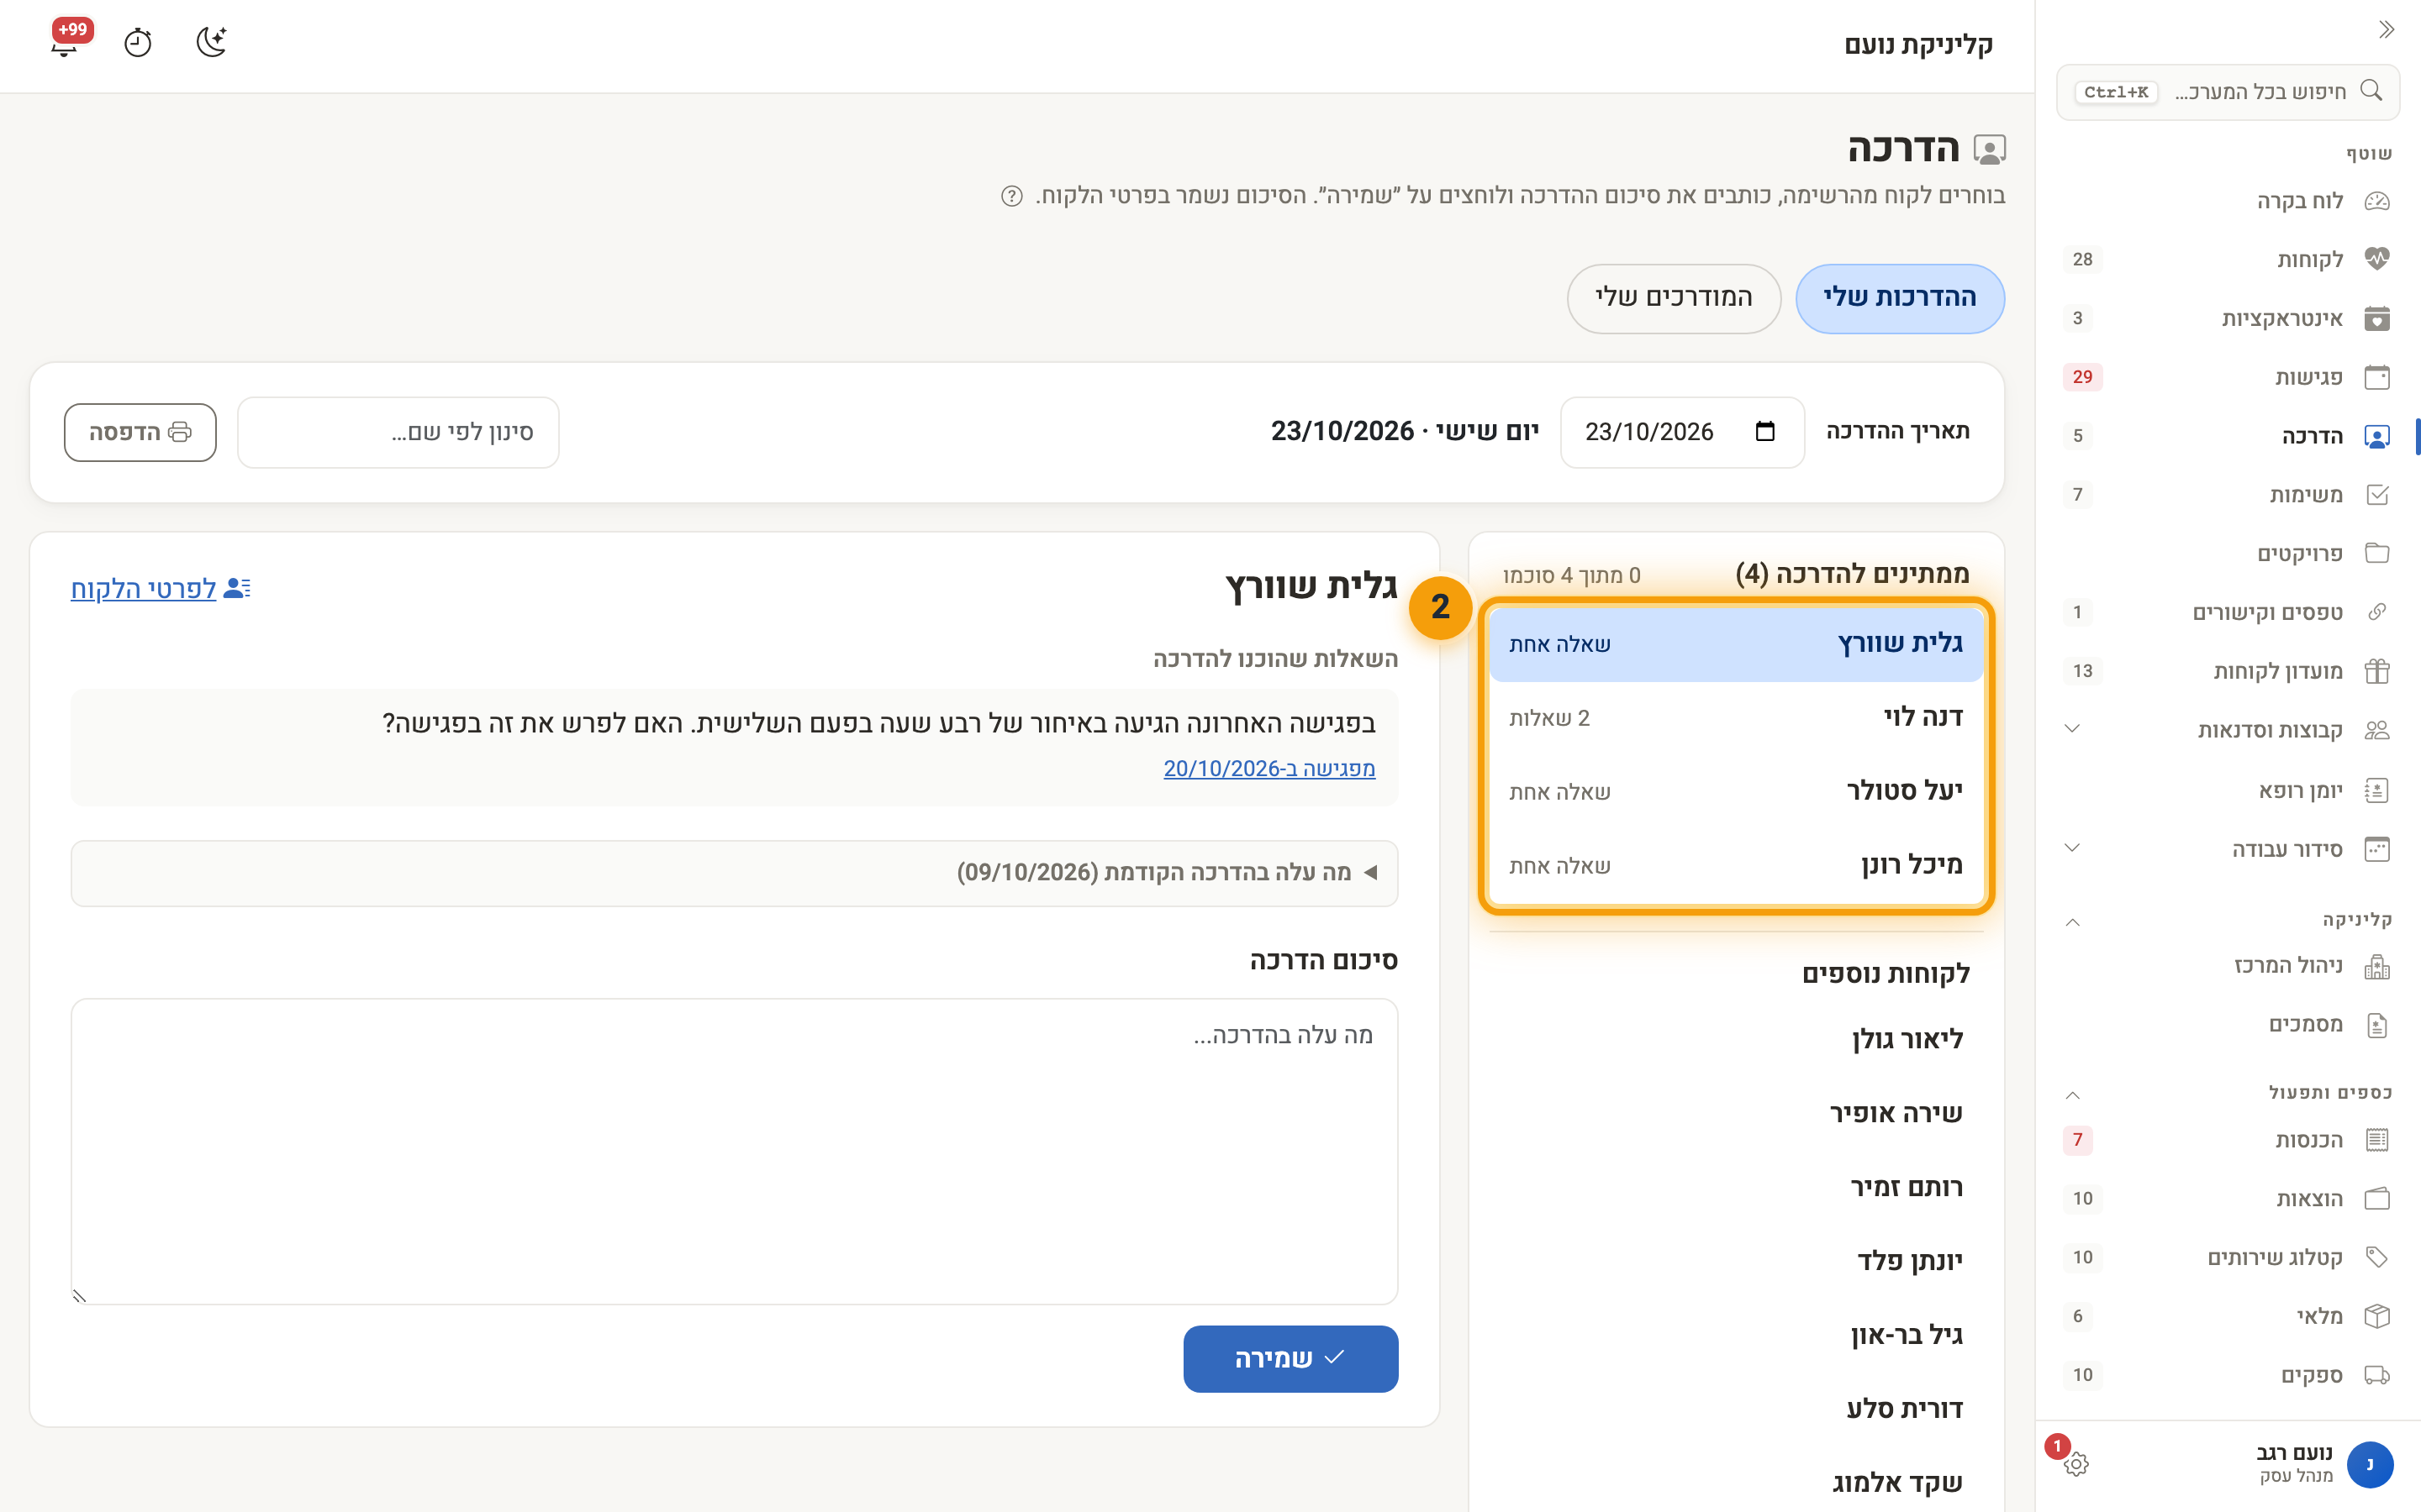
Task: Open טפסים וקישורים link icon
Action: 2377,612
